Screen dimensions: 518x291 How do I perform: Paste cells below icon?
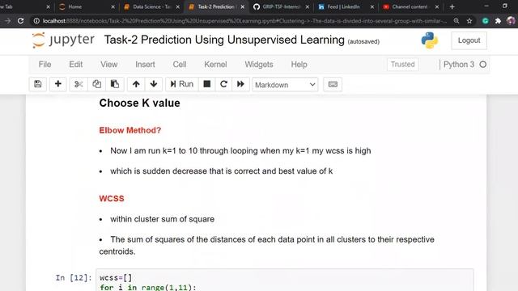(115, 84)
